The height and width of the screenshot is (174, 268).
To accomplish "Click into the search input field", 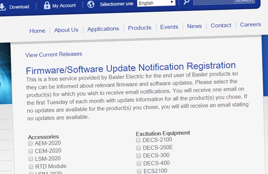I will (214, 2).
